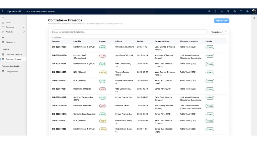This screenshot has width=257, height=144.
Task: Open Generador under the IA section
Action: 10,42
